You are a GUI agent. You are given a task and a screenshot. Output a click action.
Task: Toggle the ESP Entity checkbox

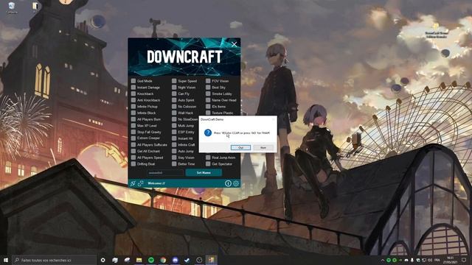pos(174,132)
